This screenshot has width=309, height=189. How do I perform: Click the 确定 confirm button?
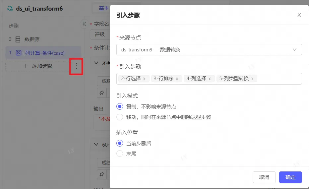(x=290, y=177)
